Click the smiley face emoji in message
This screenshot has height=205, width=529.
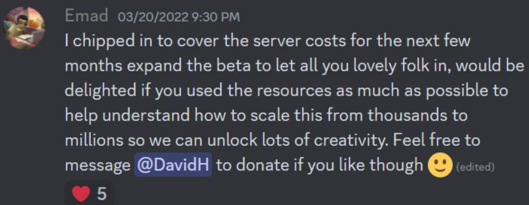click(439, 165)
